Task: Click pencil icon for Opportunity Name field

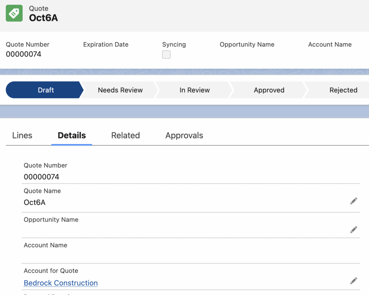Action: coord(354,229)
